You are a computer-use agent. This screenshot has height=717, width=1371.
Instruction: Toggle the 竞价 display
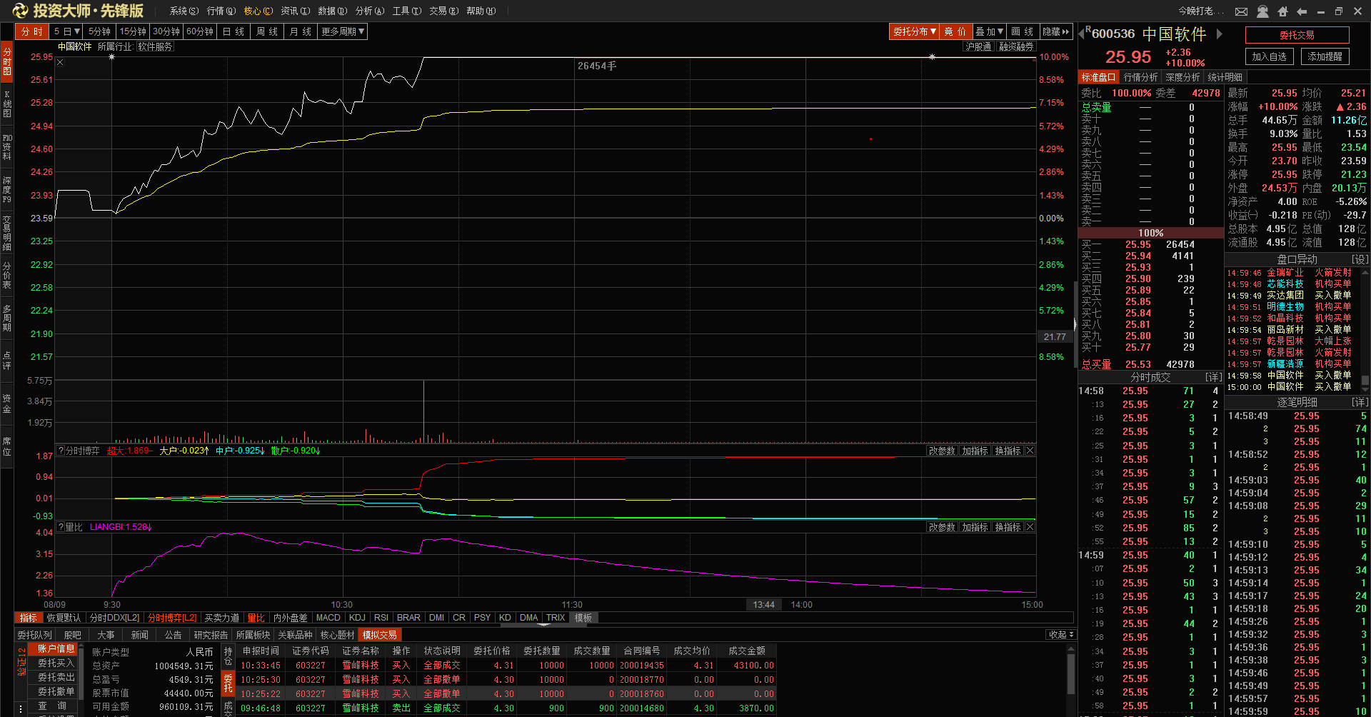pos(955,31)
